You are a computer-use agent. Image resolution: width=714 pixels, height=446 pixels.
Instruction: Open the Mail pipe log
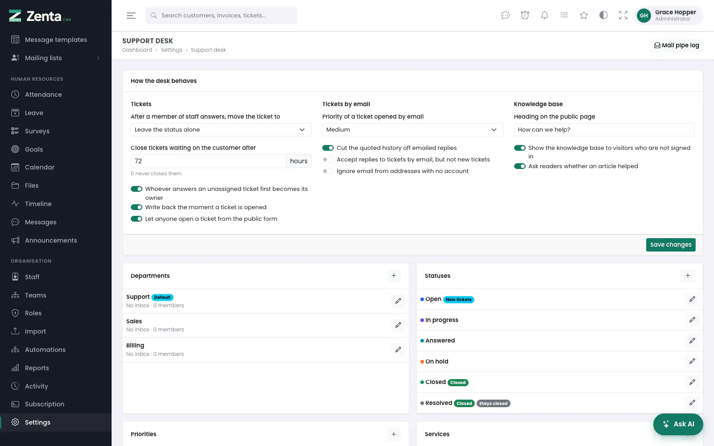[677, 45]
